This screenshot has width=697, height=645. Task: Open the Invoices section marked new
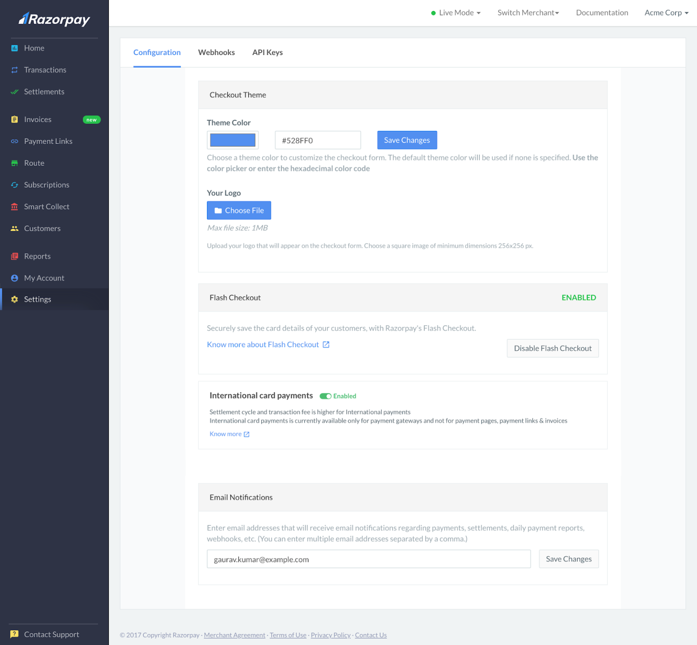coord(38,119)
